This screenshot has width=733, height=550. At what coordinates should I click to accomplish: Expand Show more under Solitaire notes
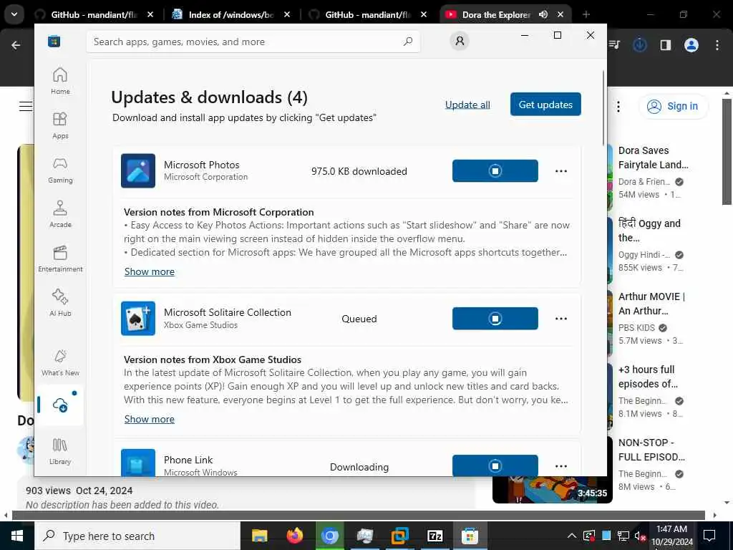point(149,420)
